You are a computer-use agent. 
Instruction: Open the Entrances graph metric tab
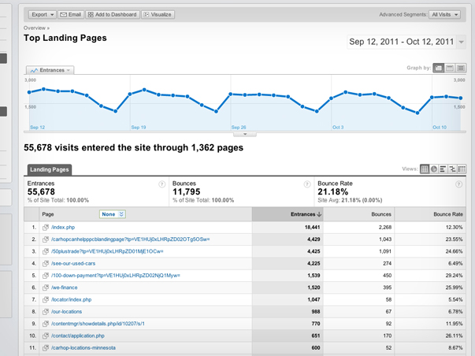[50, 70]
